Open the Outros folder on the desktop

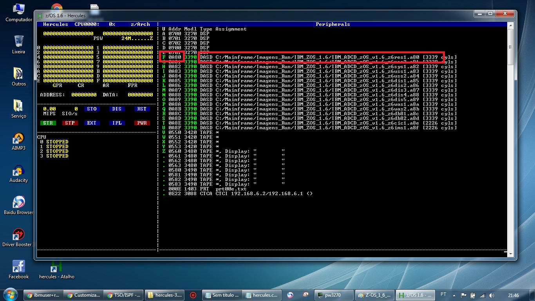pos(18,76)
